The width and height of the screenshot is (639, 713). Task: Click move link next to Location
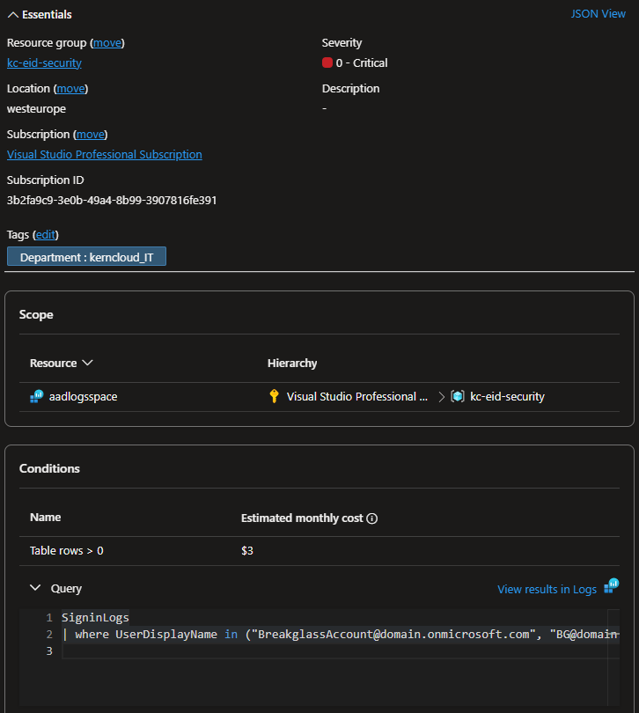tap(70, 89)
